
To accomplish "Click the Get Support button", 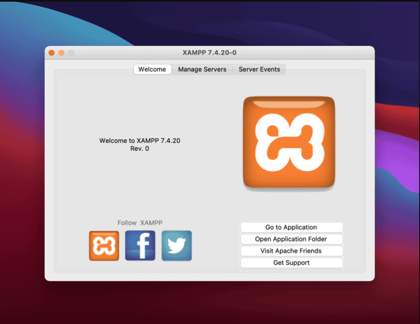I will [x=292, y=263].
